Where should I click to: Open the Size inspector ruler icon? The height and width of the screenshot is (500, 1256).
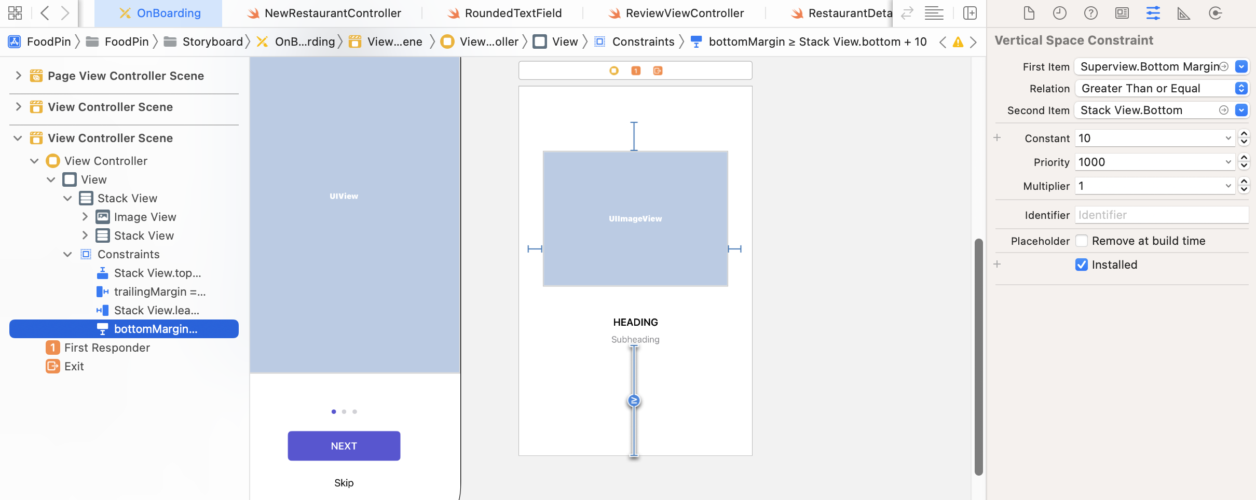coord(1183,13)
